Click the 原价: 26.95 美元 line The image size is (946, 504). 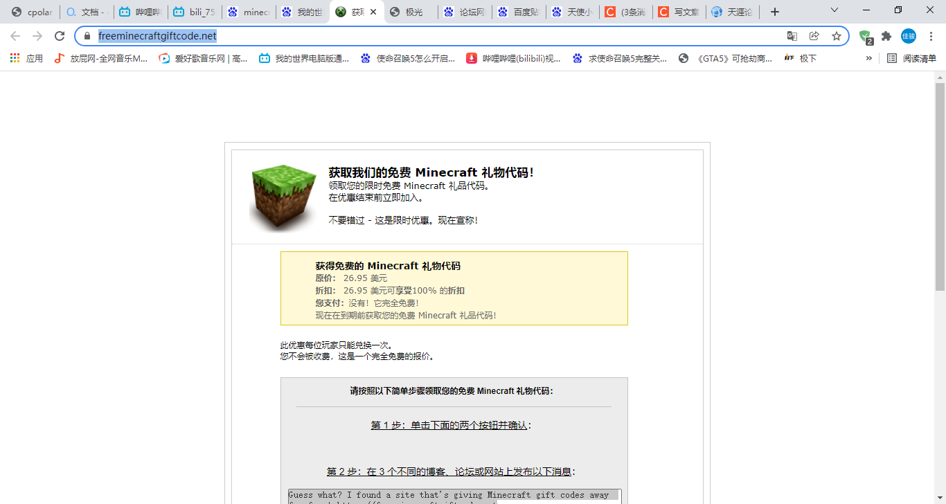click(x=351, y=278)
